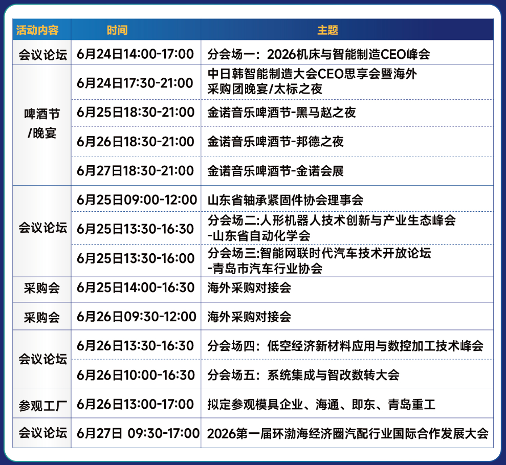Select the 6月25日13:30-16:30 time cell
The width and height of the screenshot is (506, 465).
coord(136,228)
